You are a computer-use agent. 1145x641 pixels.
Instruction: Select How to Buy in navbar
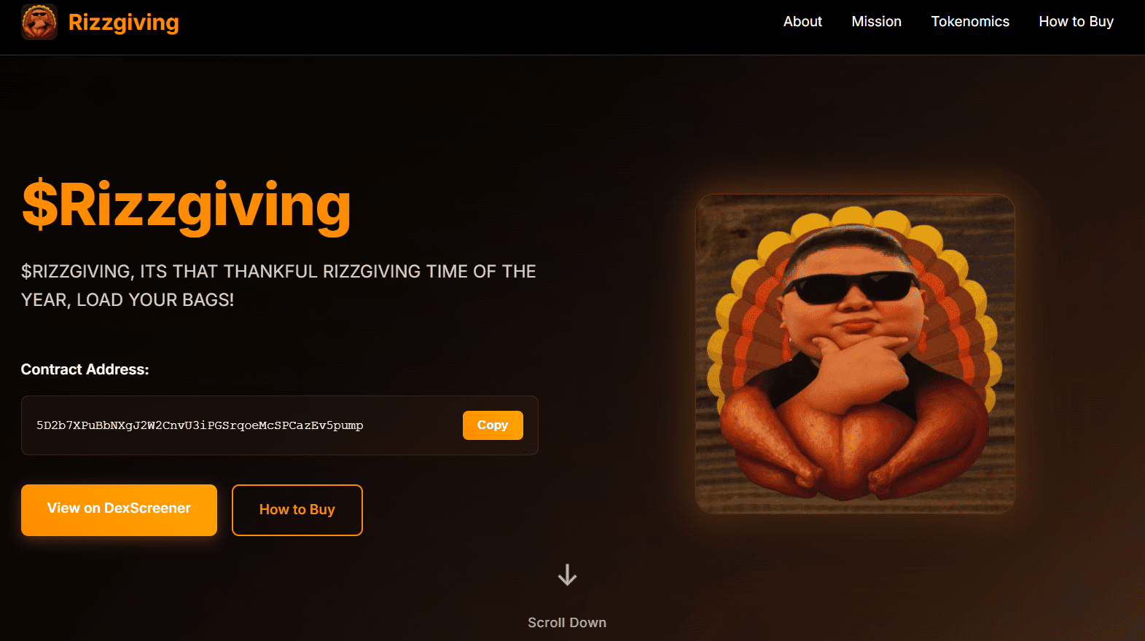[x=1076, y=22]
